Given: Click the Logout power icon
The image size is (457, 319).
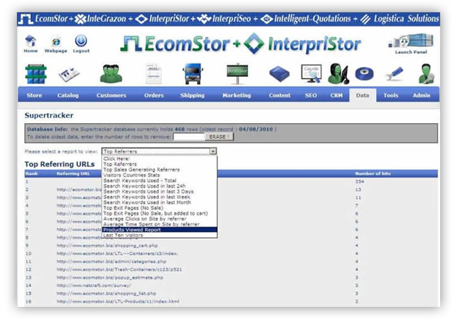Looking at the screenshot, I should 81,41.
